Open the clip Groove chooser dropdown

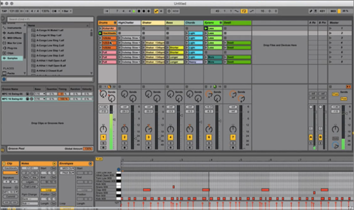pos(10,192)
